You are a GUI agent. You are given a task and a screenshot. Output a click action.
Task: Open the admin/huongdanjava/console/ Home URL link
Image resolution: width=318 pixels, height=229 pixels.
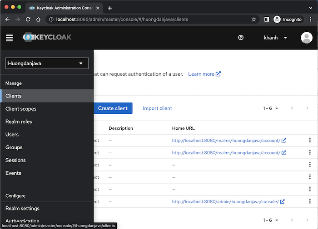[x=228, y=202]
